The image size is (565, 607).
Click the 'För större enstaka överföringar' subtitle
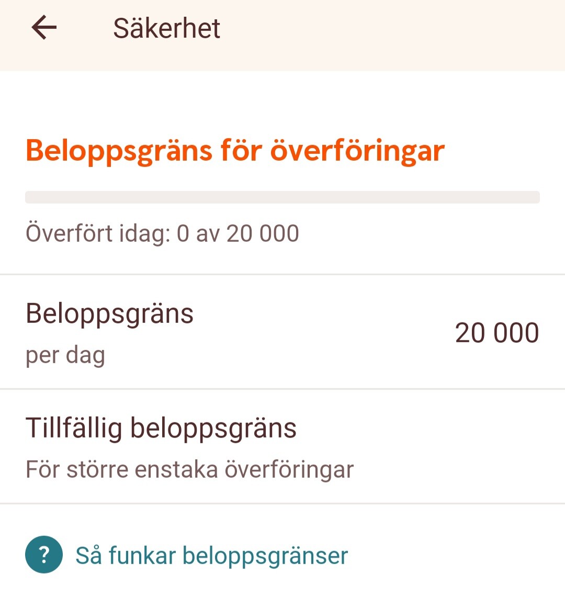(189, 469)
